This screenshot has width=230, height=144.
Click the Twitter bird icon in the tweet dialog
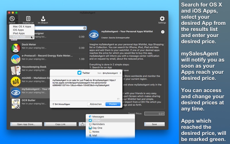point(79,73)
